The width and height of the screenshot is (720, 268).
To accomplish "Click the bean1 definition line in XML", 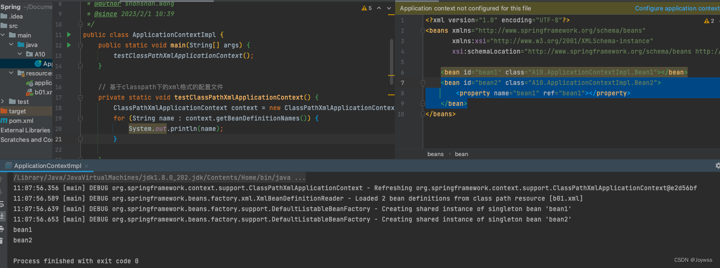I will tap(564, 72).
